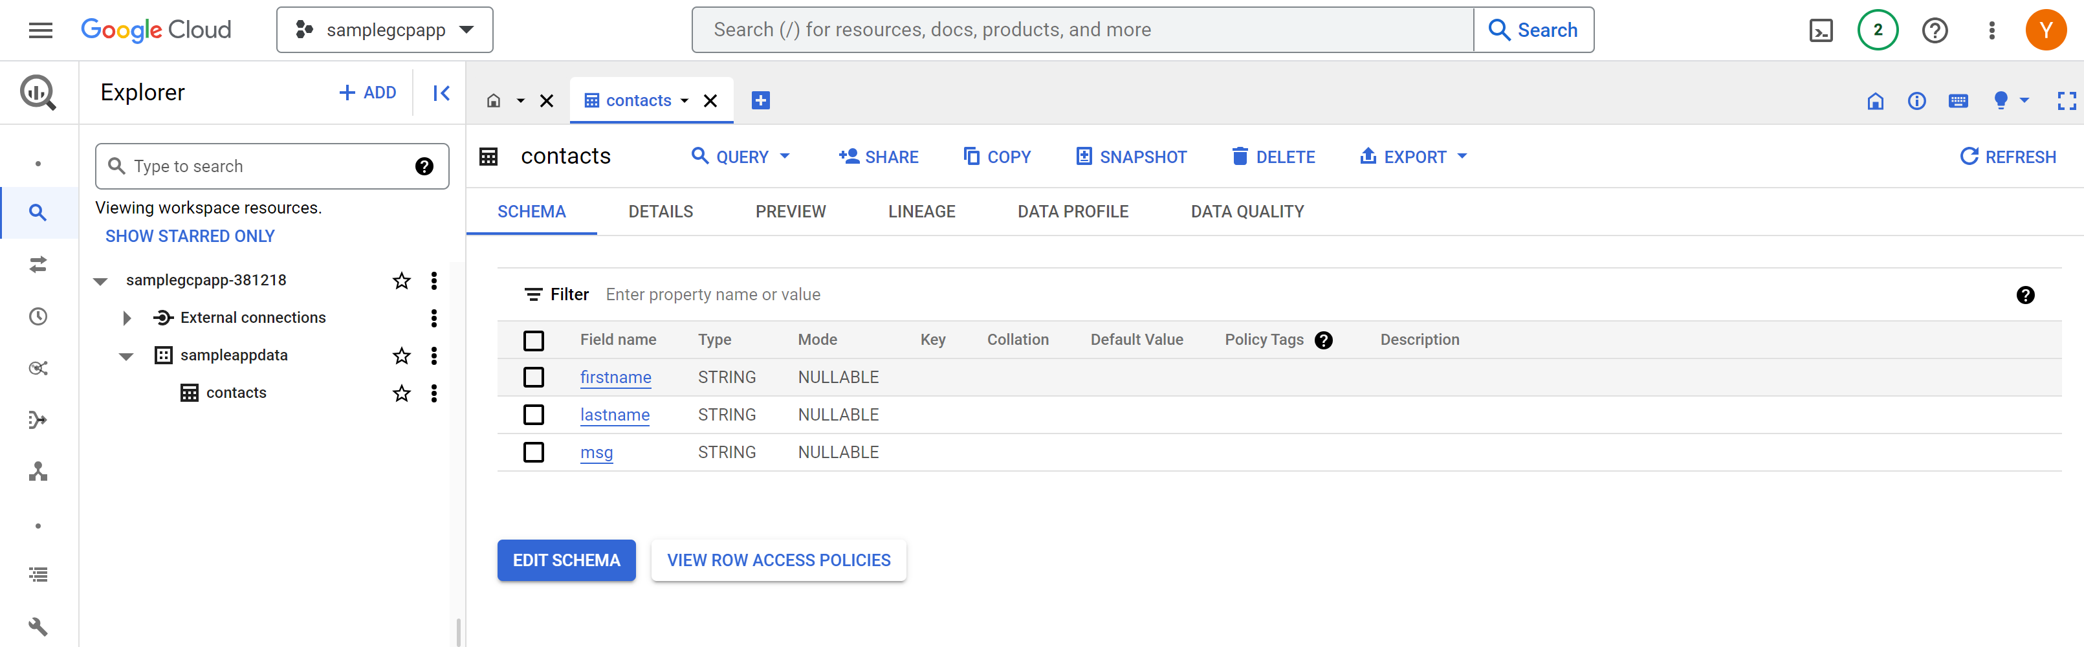Click the EDIT SCHEMA button
The height and width of the screenshot is (647, 2084).
coord(566,560)
